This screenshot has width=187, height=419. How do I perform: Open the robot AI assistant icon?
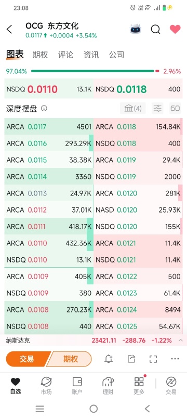(136, 29)
